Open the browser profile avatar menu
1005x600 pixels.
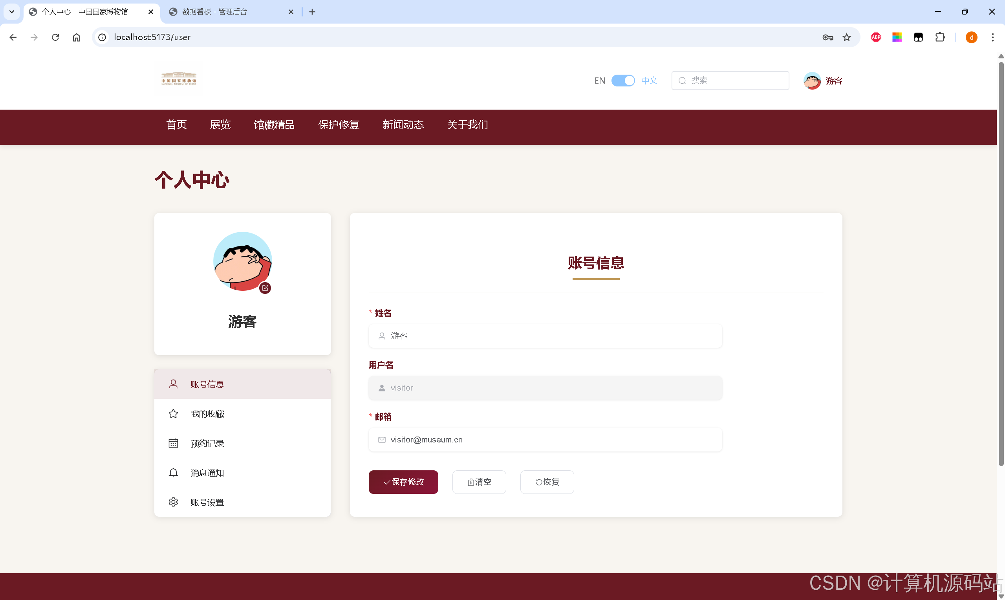(972, 37)
